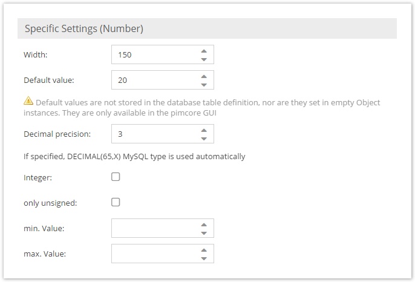
Task: Click the Default value down spinner arrow
Action: (204, 84)
